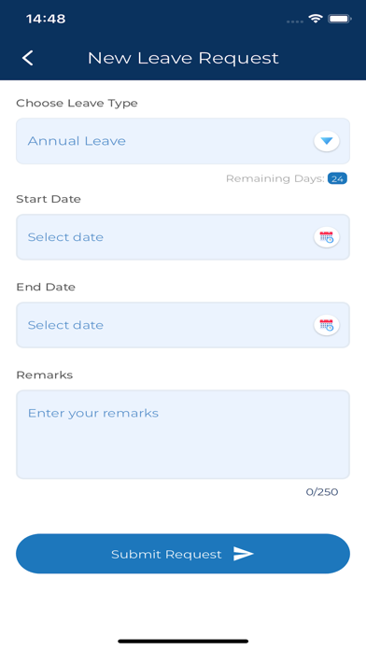Select the Start Date field
Viewport: 366px width, 650px height.
tap(183, 237)
